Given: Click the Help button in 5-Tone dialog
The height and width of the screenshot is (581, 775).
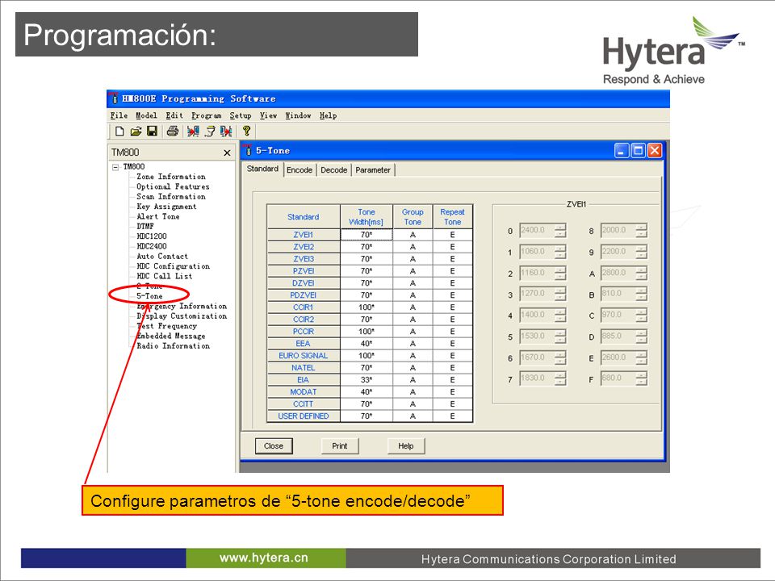Looking at the screenshot, I should pos(406,445).
